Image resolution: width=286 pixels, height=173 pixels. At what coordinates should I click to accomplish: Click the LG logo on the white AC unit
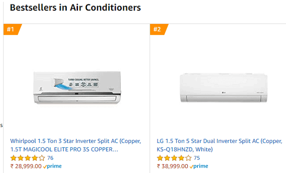[224, 93]
